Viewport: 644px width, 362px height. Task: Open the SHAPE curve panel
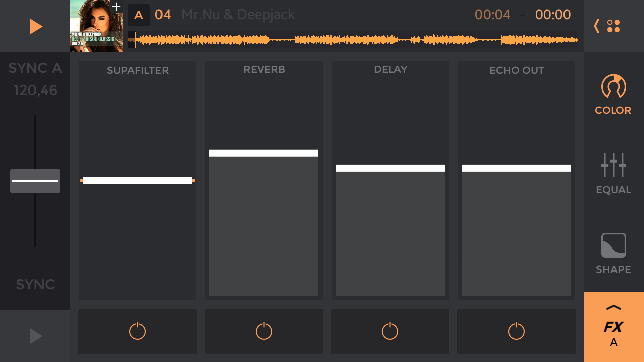click(x=613, y=253)
